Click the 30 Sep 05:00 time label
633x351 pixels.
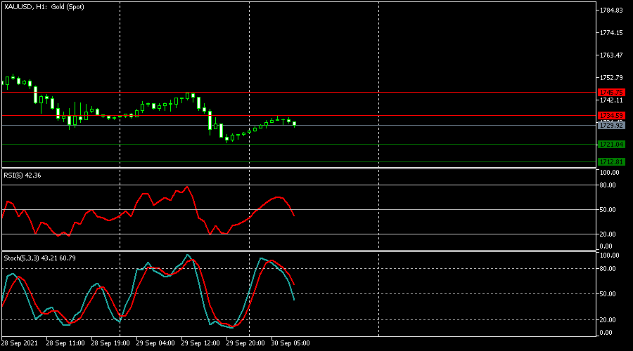290,343
